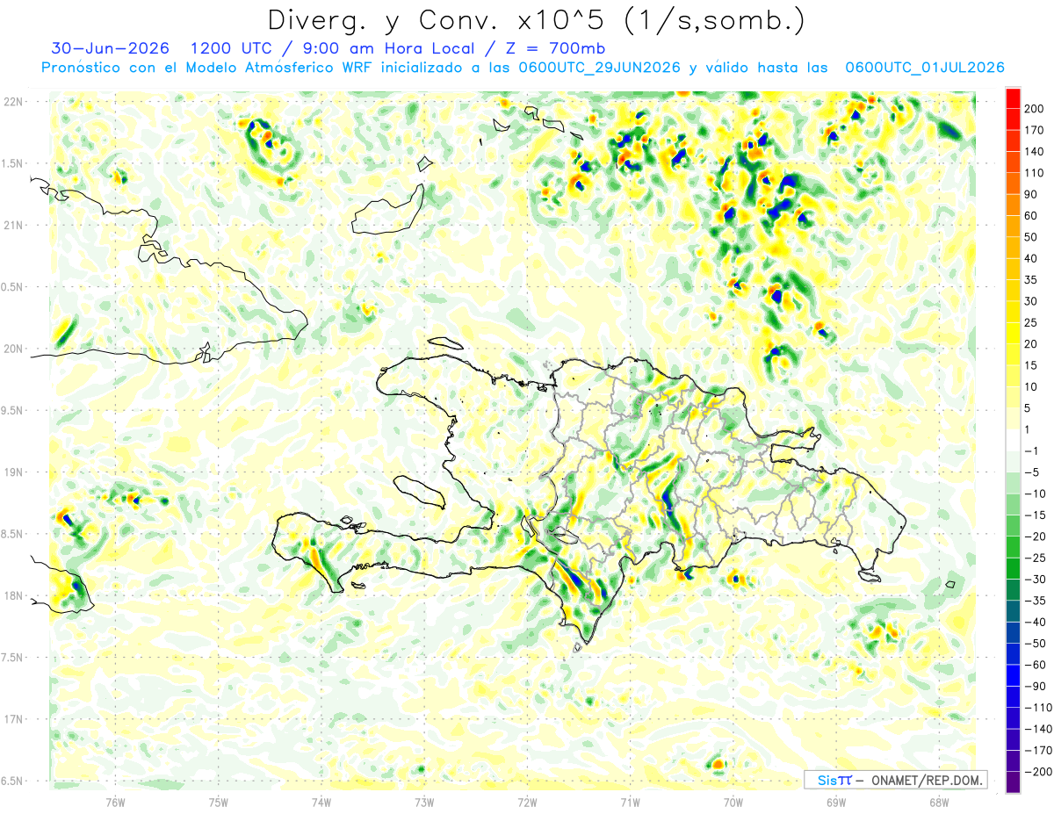The image size is (1054, 814).
Task: Click the 76W longitude label
Action: [x=115, y=802]
